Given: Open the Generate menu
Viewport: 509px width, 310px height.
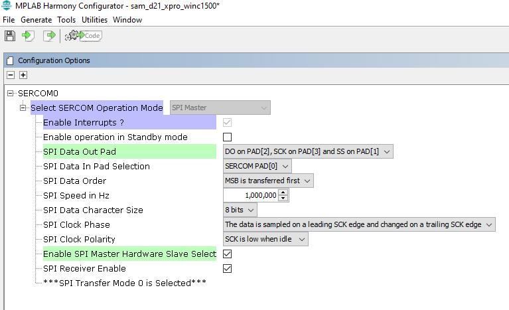Looking at the screenshot, I should (36, 20).
